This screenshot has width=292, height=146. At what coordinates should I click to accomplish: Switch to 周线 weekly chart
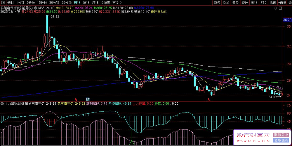tap(86, 3)
